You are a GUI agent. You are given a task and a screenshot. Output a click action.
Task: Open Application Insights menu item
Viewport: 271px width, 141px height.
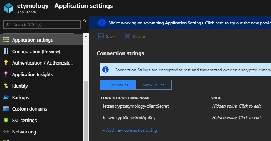pyautogui.click(x=42, y=74)
